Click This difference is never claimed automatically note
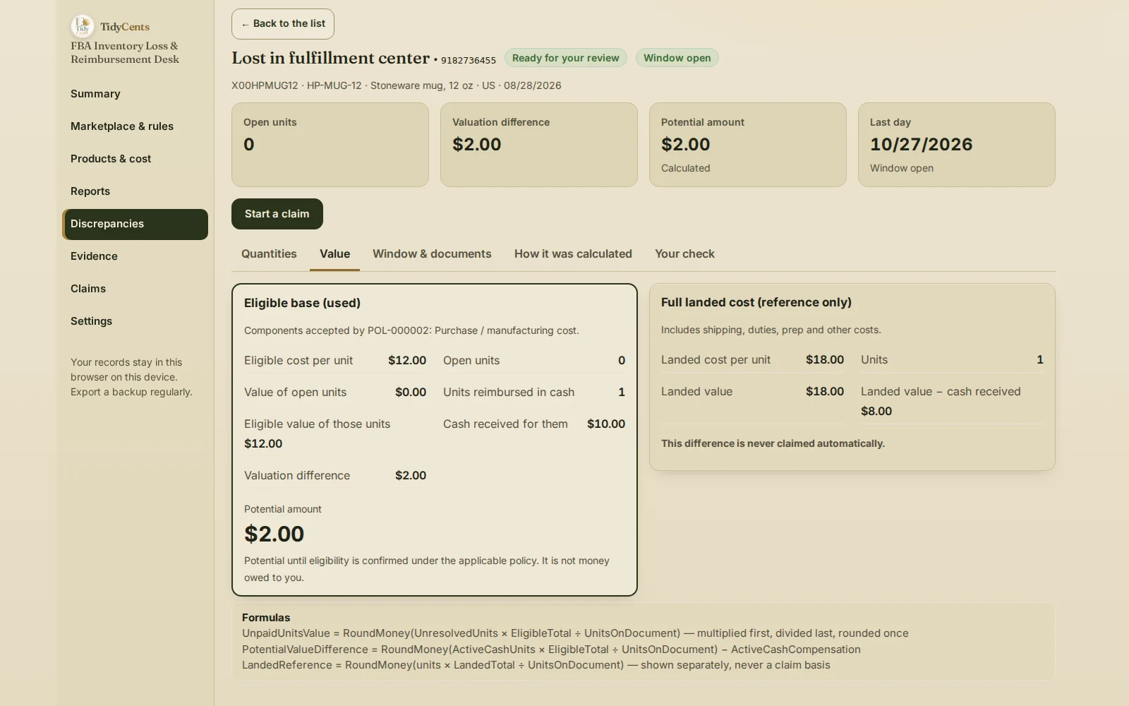Viewport: 1129px width, 706px height. pyautogui.click(x=773, y=443)
